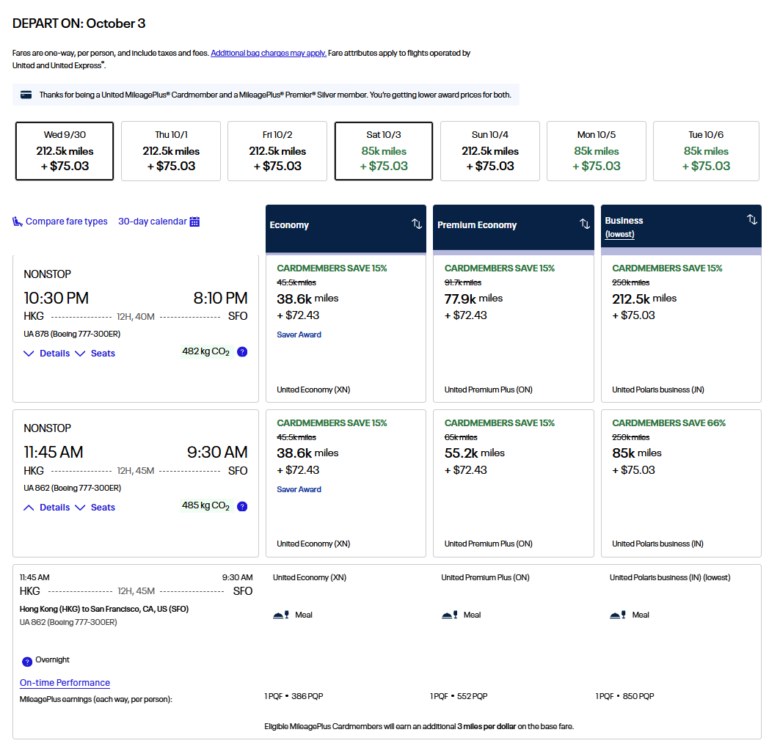
Task: Open Additional bag charges may apply link
Action: (269, 53)
